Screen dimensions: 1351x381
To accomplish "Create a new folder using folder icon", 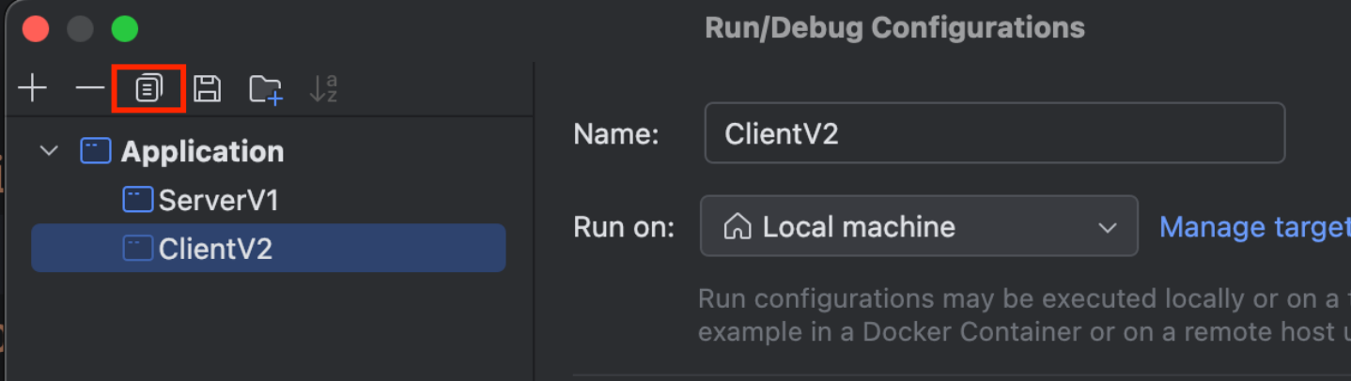I will point(265,89).
